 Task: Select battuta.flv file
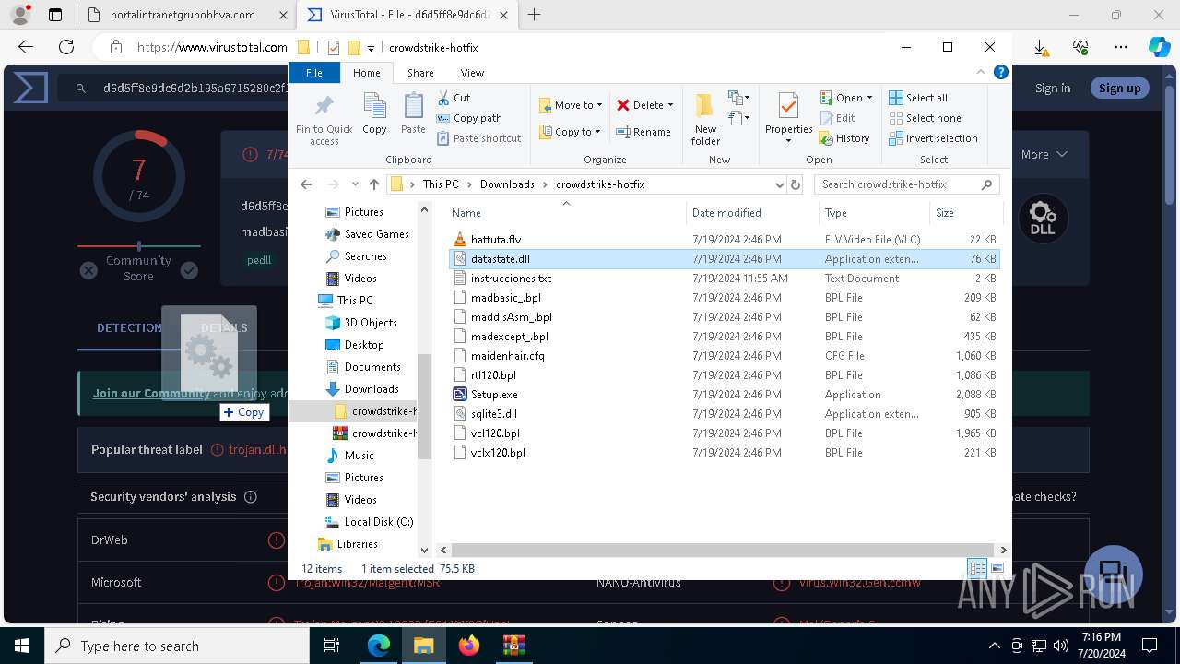(x=496, y=240)
